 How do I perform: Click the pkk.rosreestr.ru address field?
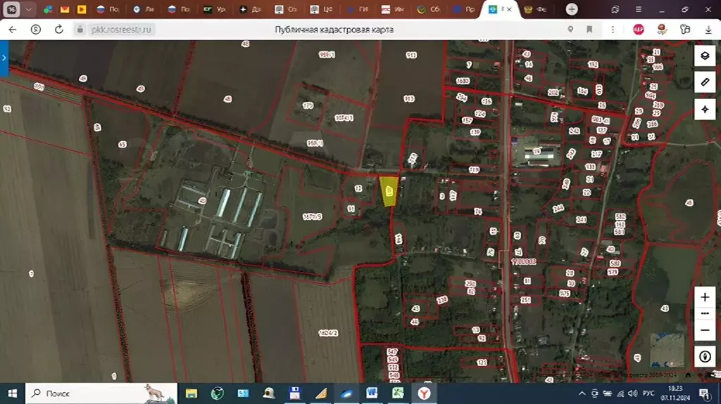point(121,30)
